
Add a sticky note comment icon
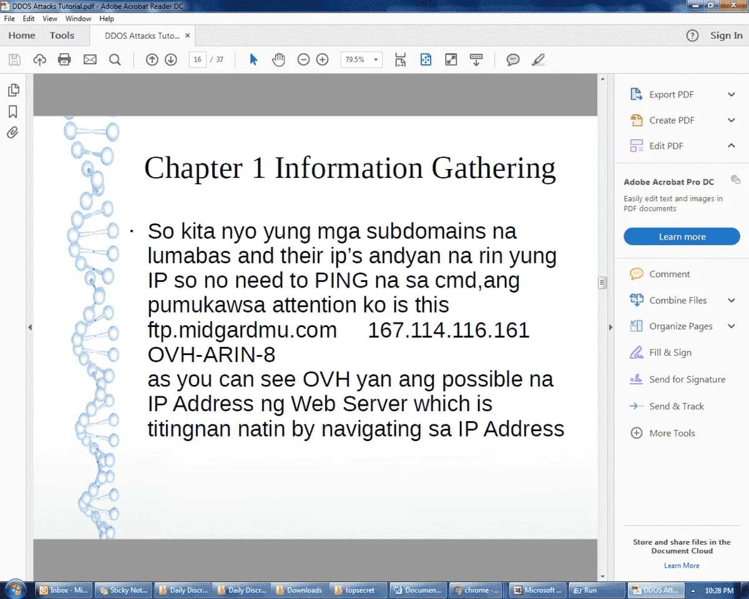[x=513, y=60]
